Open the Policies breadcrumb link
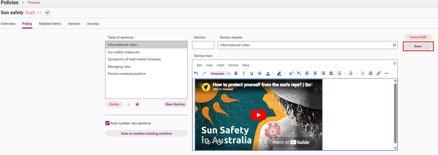 tap(34, 3)
